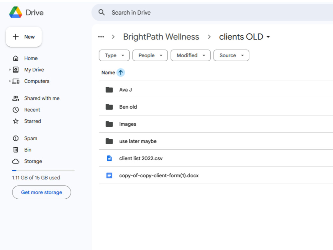The width and height of the screenshot is (333, 250).
Task: Select the Ben old folder name
Action: coord(128,107)
